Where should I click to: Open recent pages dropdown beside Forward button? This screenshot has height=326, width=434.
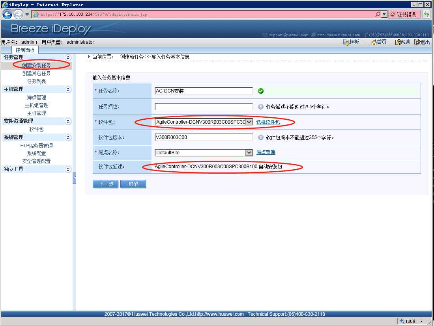pyautogui.click(x=27, y=14)
